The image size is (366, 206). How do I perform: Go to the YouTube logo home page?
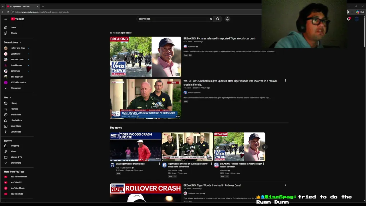[17, 19]
